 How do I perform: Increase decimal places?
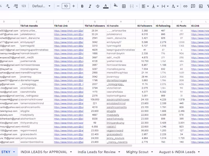pyautogui.click(x=16, y=6)
